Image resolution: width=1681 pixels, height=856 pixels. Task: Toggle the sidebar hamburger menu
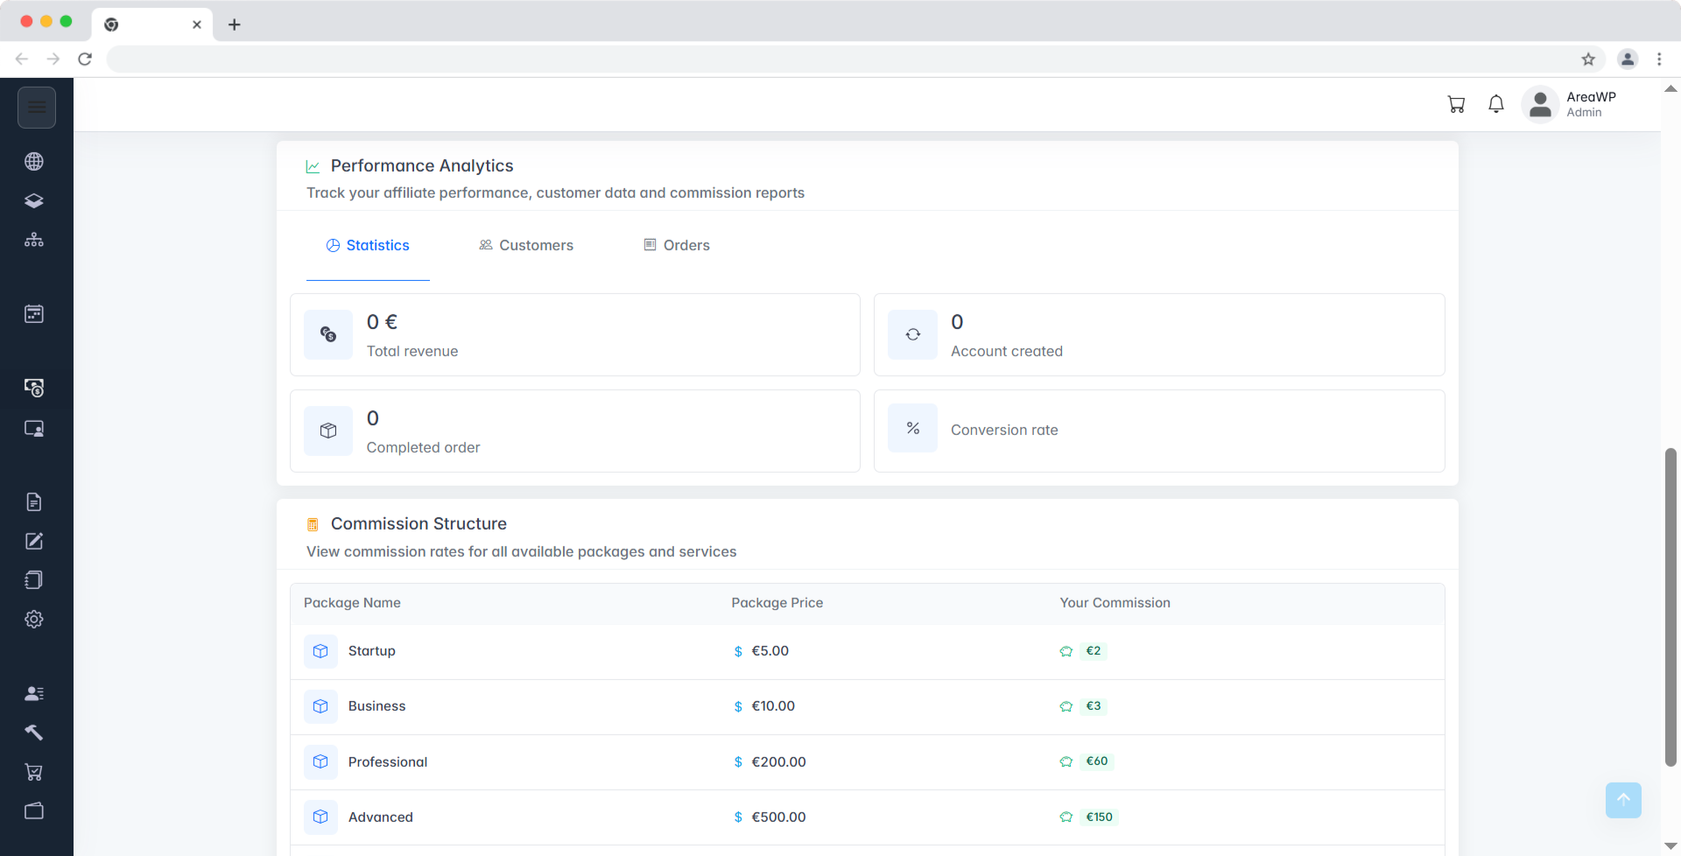tap(36, 108)
